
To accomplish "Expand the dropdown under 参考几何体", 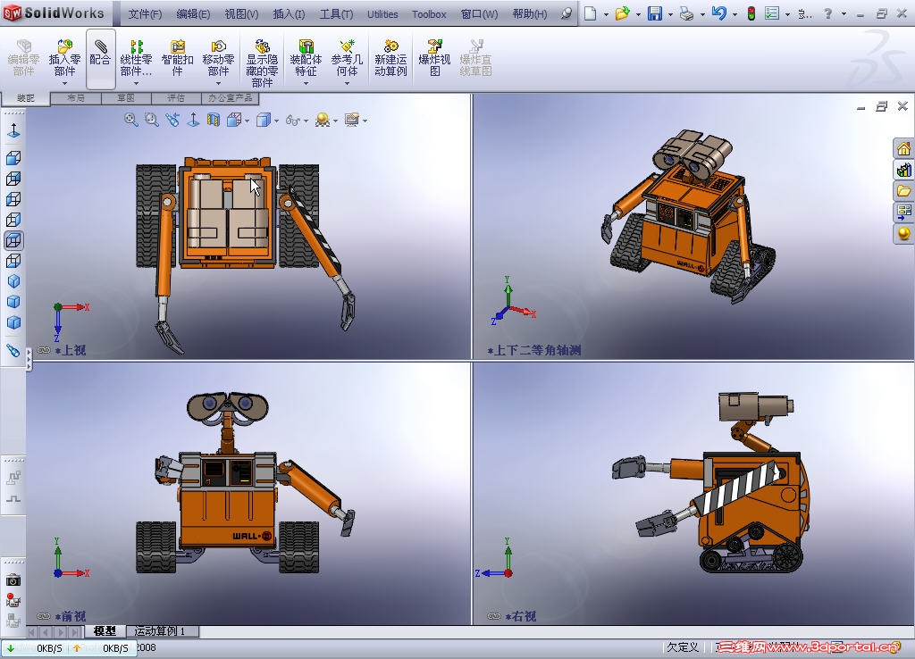I will 348,83.
